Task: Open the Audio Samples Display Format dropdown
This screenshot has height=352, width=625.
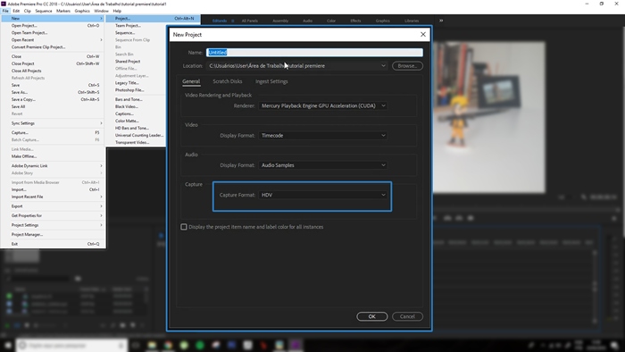Action: pos(322,165)
